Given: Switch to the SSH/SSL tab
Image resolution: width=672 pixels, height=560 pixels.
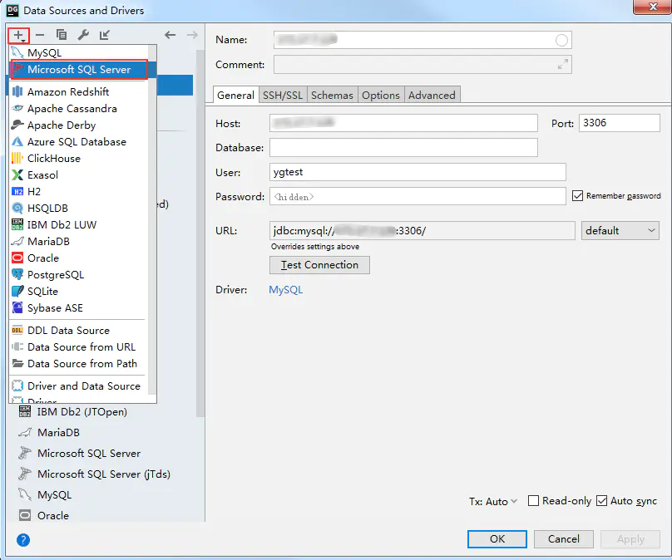Looking at the screenshot, I should pyautogui.click(x=283, y=95).
